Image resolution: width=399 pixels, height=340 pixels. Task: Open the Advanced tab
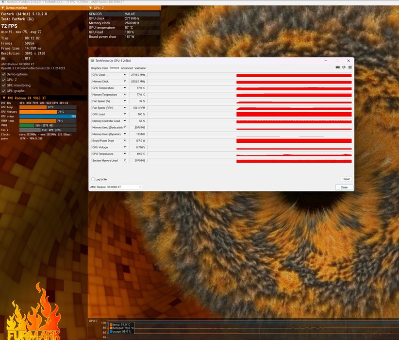127,68
